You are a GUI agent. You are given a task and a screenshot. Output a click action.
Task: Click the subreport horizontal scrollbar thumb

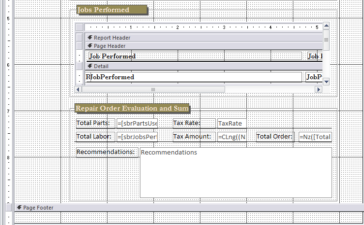click(x=153, y=89)
